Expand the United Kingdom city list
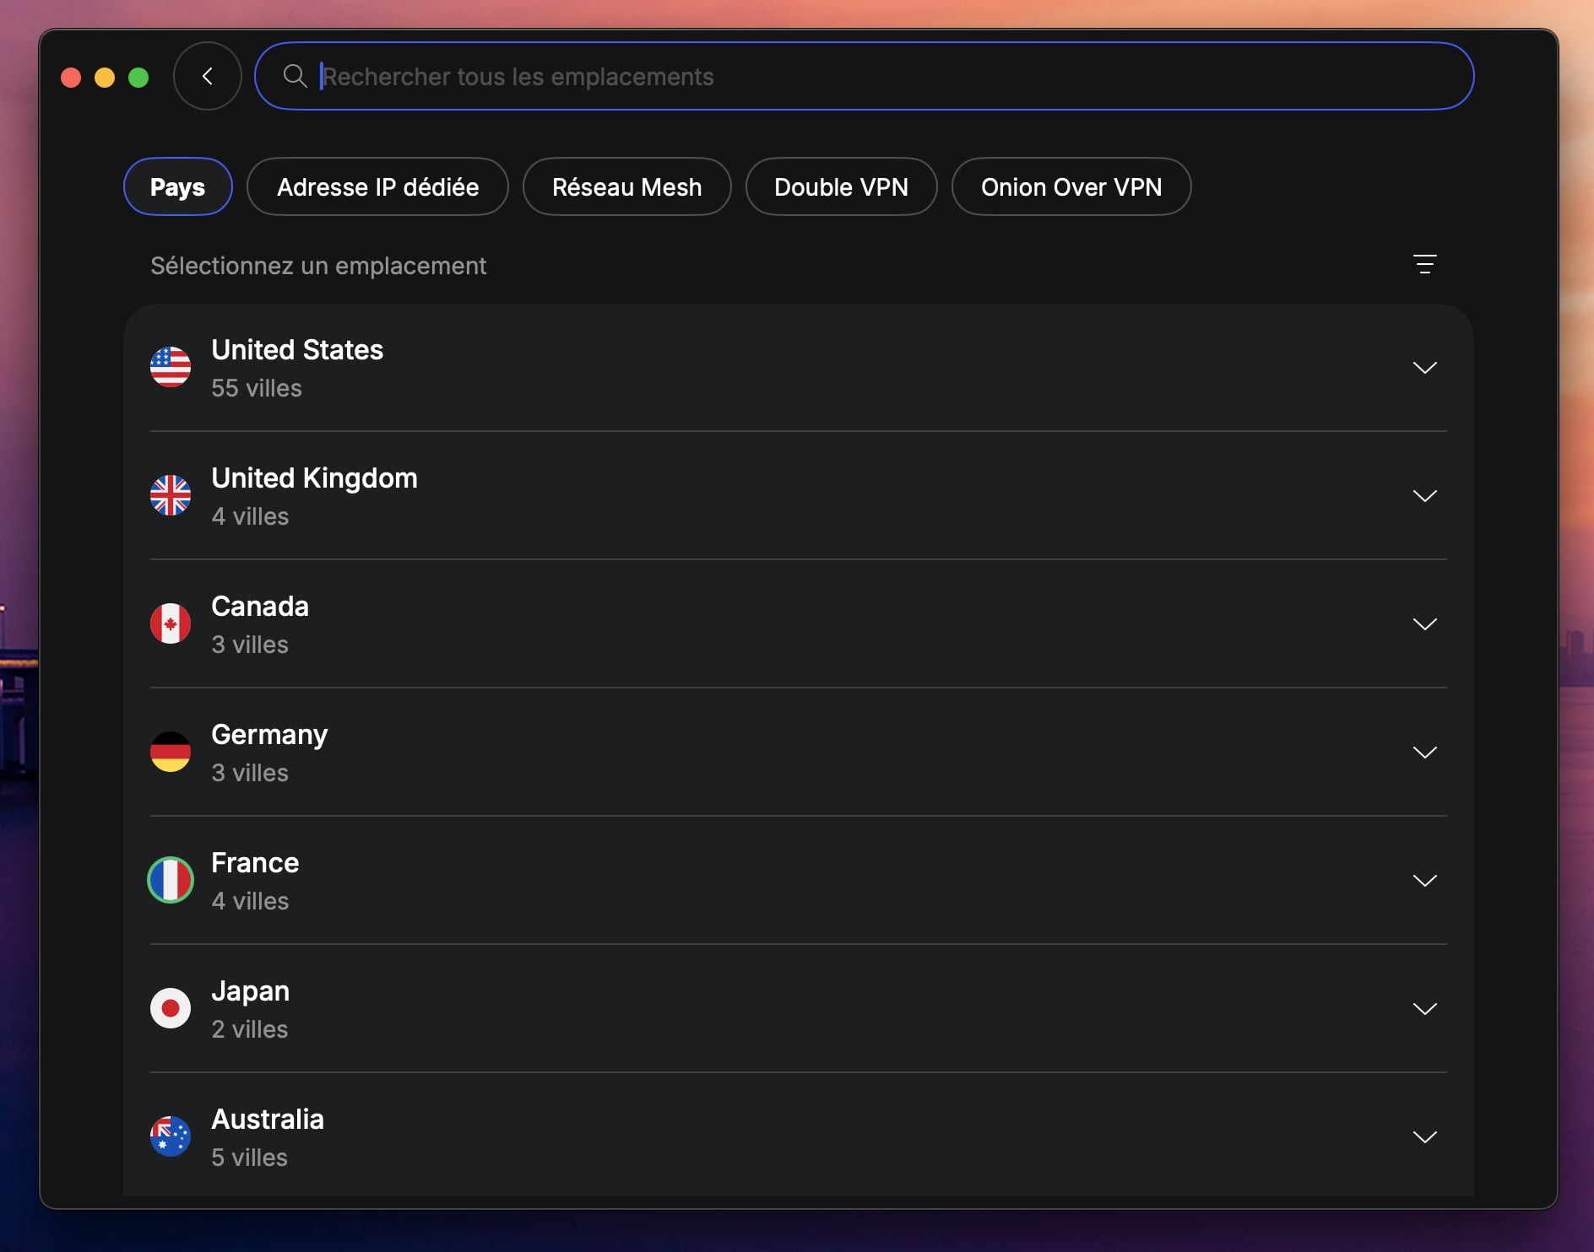This screenshot has height=1252, width=1594. pos(1426,496)
